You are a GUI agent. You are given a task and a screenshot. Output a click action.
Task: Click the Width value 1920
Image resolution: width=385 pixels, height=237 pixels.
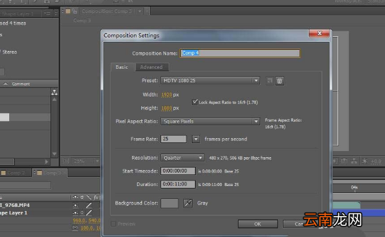coord(167,95)
